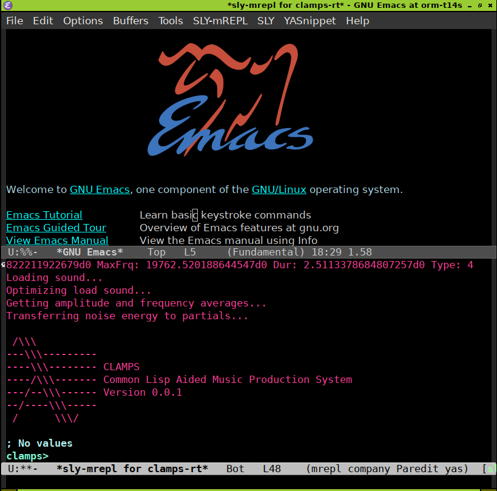Click 'Transferring noise energy to partials...' line
The width and height of the screenshot is (497, 491).
pos(127,316)
